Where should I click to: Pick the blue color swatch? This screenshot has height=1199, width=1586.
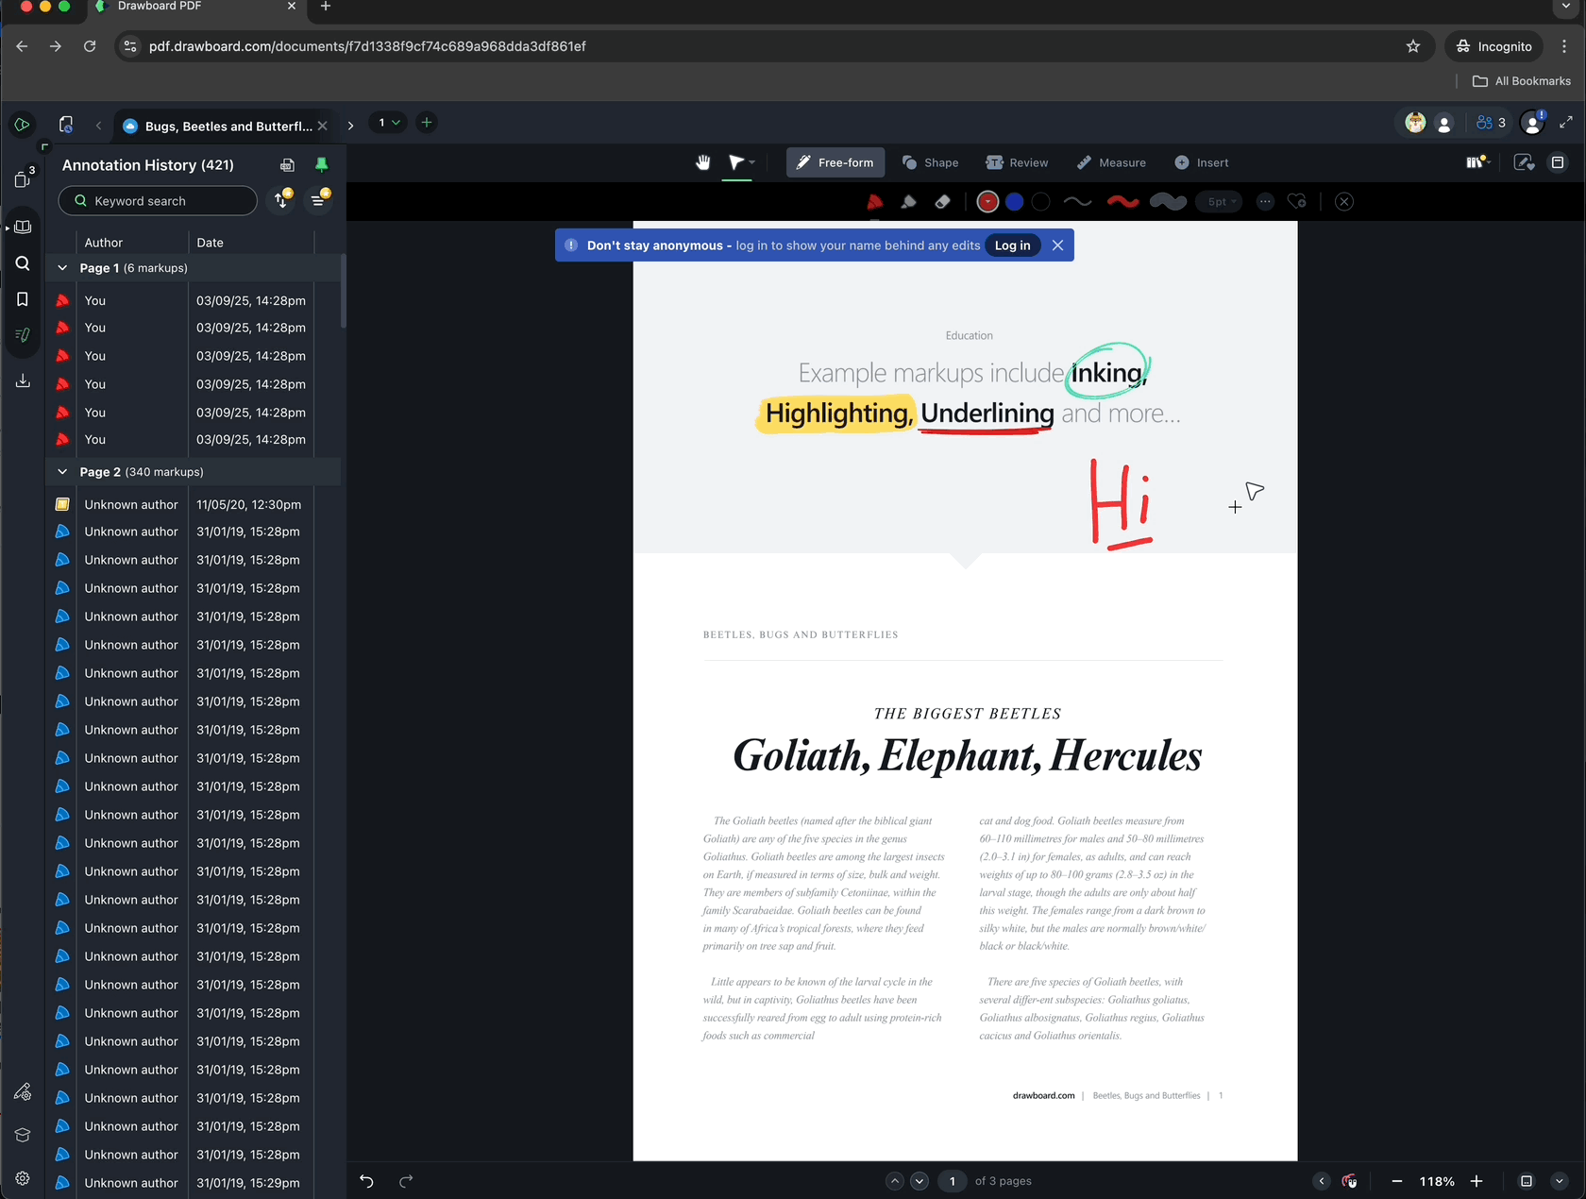pyautogui.click(x=1014, y=202)
